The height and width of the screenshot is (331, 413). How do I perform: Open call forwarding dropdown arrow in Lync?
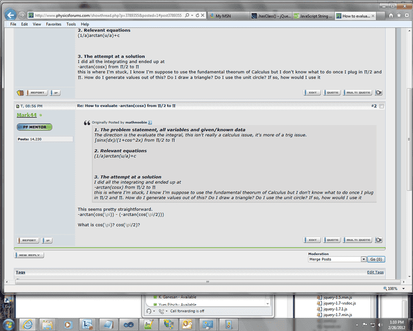(x=166, y=311)
